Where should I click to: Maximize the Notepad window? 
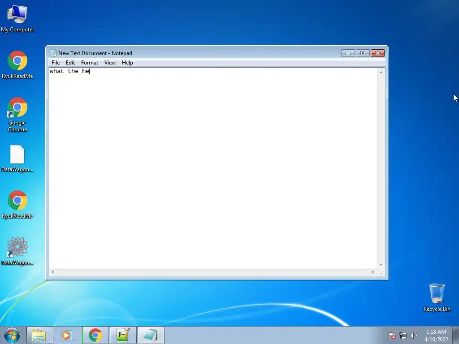point(363,53)
